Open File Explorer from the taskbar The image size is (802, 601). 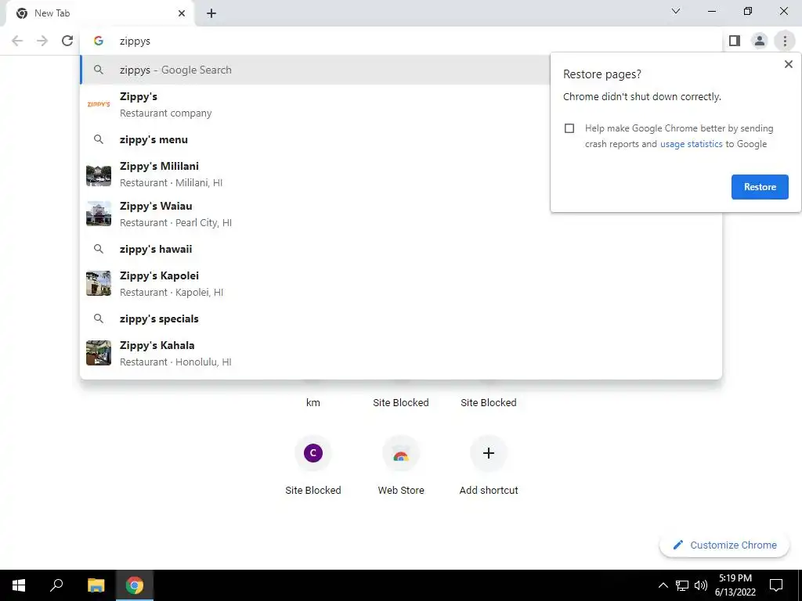tap(96, 585)
